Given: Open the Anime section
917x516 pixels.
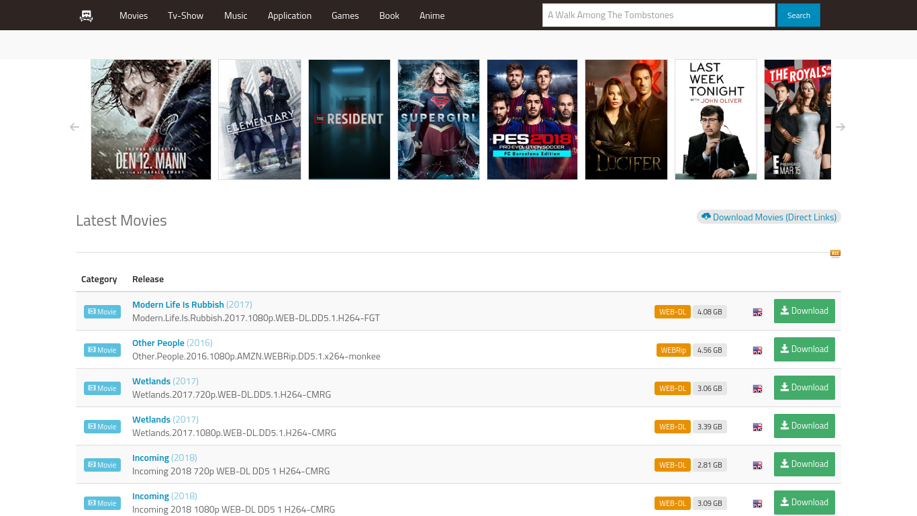Looking at the screenshot, I should (x=432, y=15).
